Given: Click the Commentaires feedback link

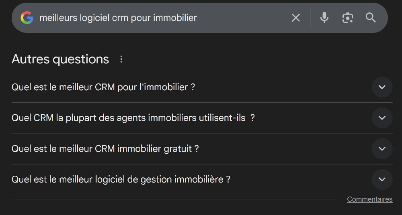Looking at the screenshot, I should [x=369, y=199].
